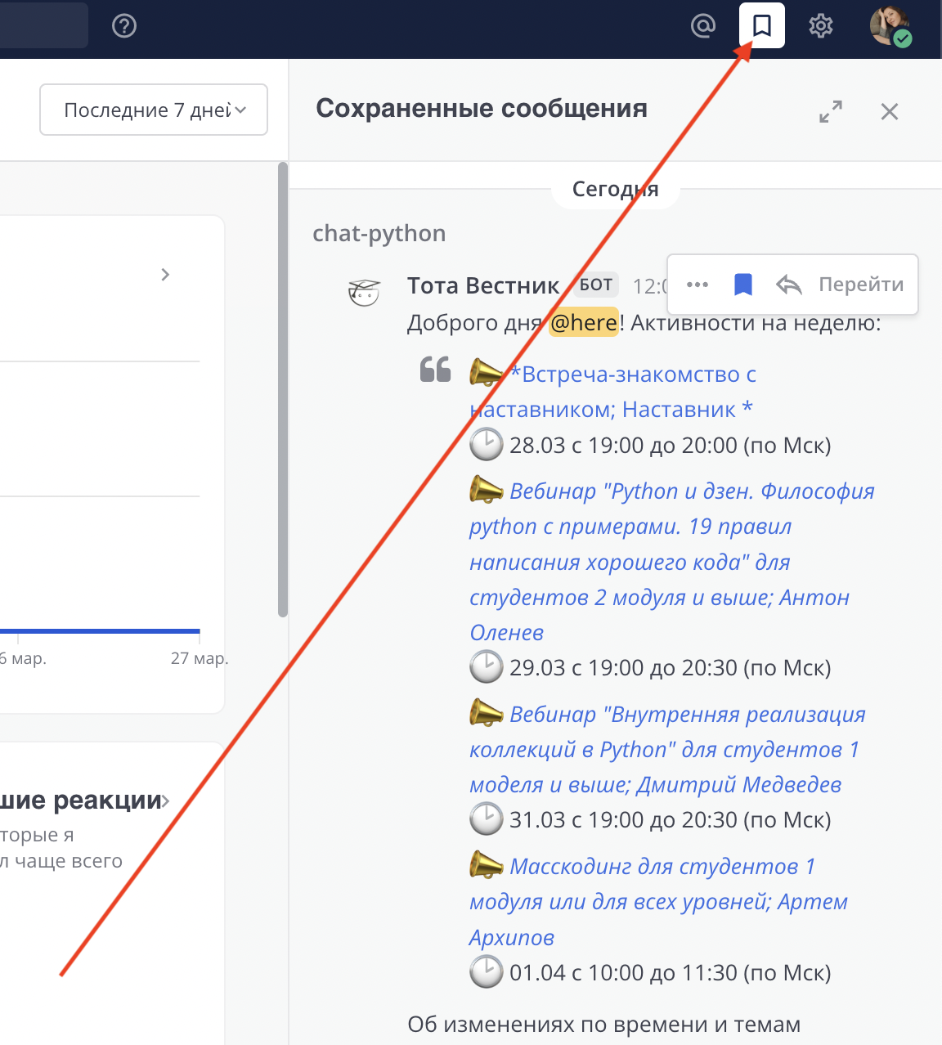
Task: Close the saved messages panel
Action: 890,112
